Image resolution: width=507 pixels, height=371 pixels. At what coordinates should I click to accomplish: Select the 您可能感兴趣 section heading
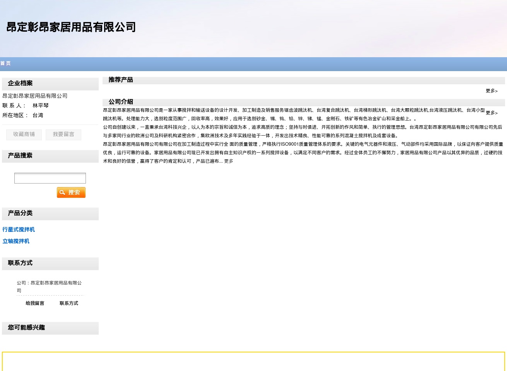coord(26,327)
